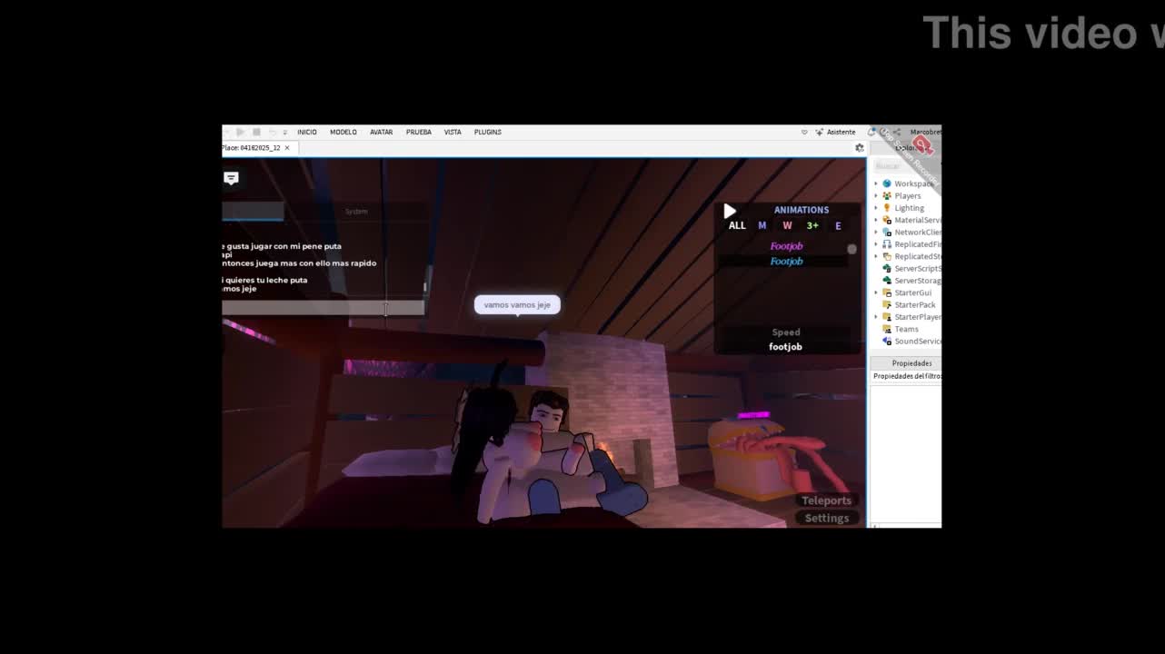This screenshot has height=654, width=1165.
Task: Open the in-game Settings button
Action: click(x=826, y=519)
